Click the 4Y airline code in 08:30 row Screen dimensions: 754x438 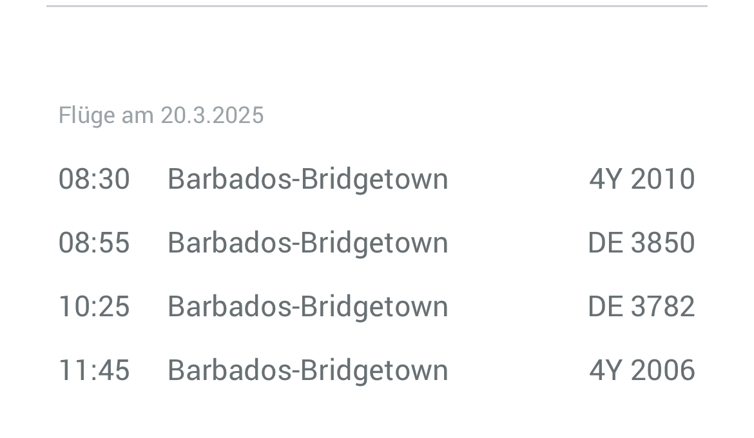606,179
